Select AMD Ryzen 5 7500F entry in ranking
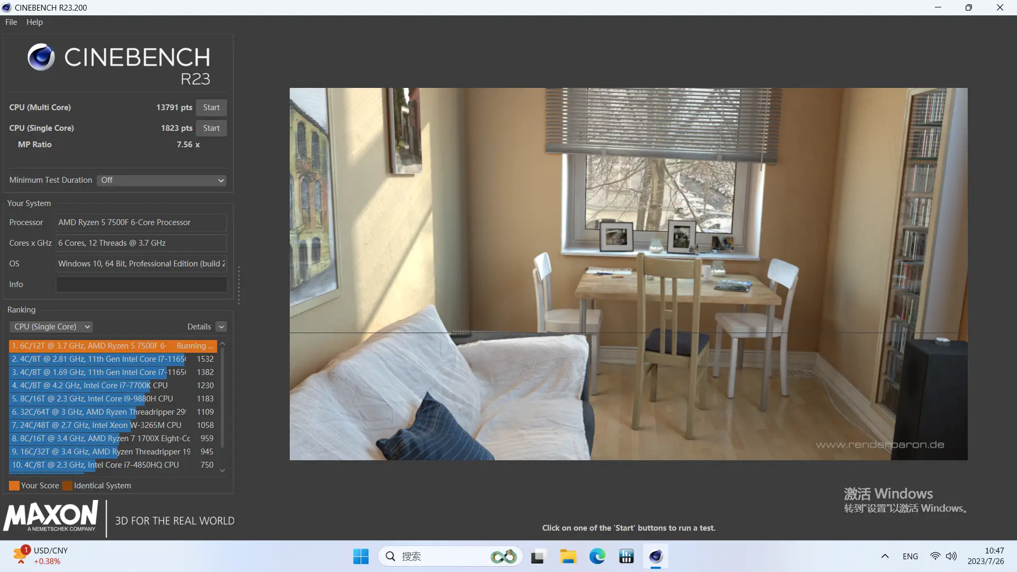 pyautogui.click(x=113, y=345)
